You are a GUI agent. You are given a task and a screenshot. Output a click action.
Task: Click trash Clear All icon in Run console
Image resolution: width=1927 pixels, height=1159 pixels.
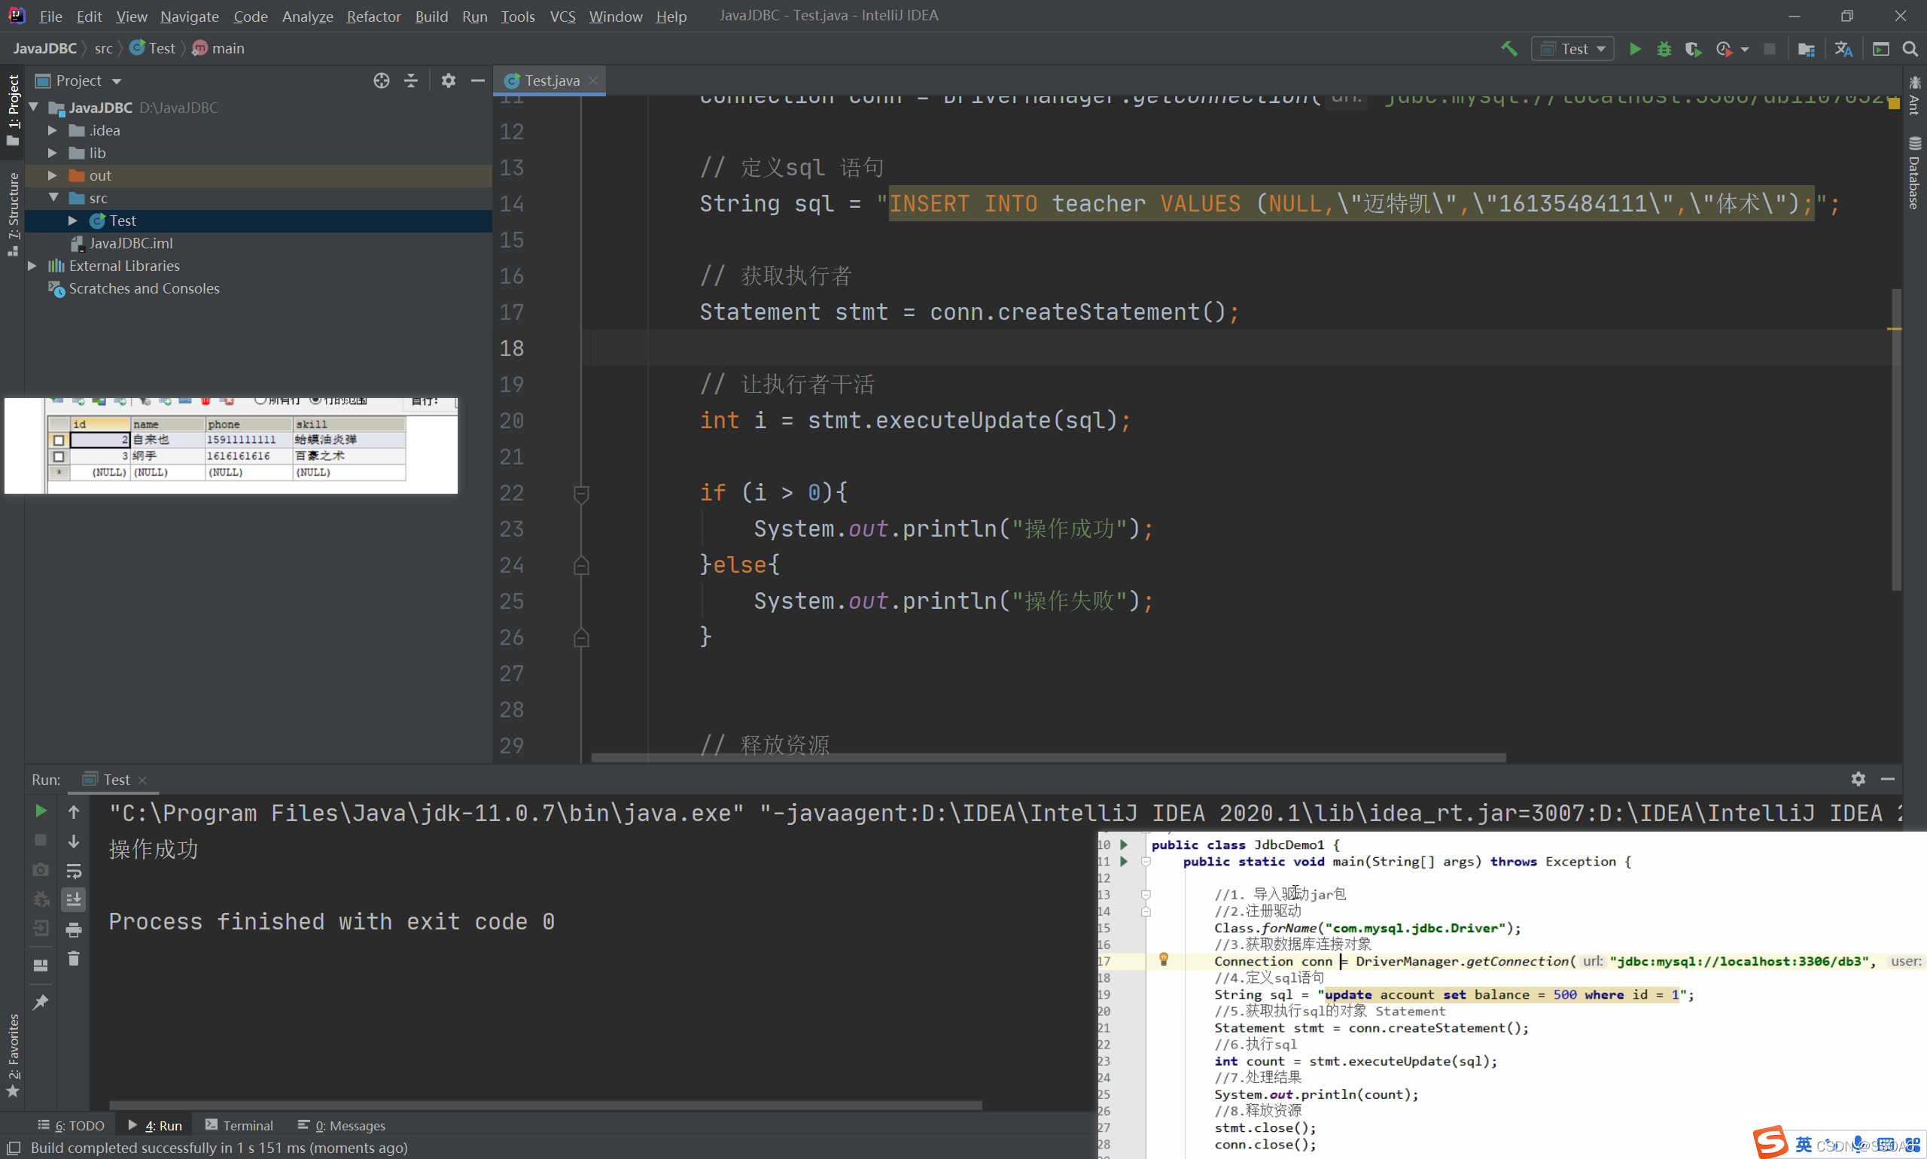point(74,958)
